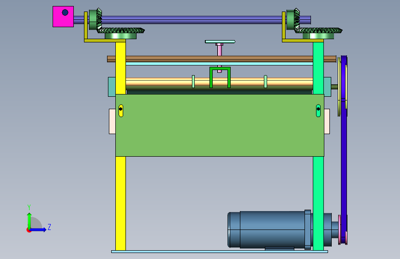Viewport: 400px width, 259px height.
Task: Select the small pink motor pulley
Action: click(340, 230)
